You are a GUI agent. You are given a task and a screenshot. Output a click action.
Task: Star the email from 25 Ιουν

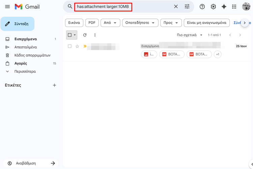click(77, 46)
